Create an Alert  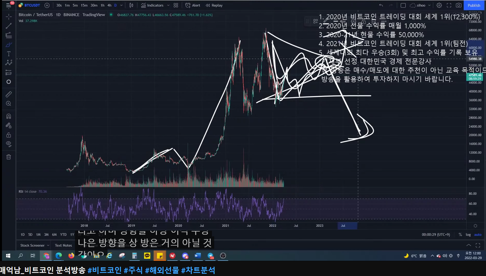193,5
